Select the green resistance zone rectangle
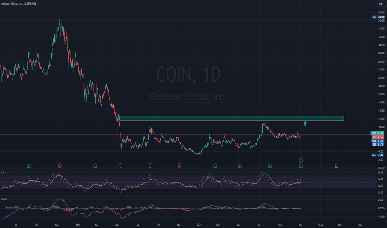387x228 pixels. point(232,118)
